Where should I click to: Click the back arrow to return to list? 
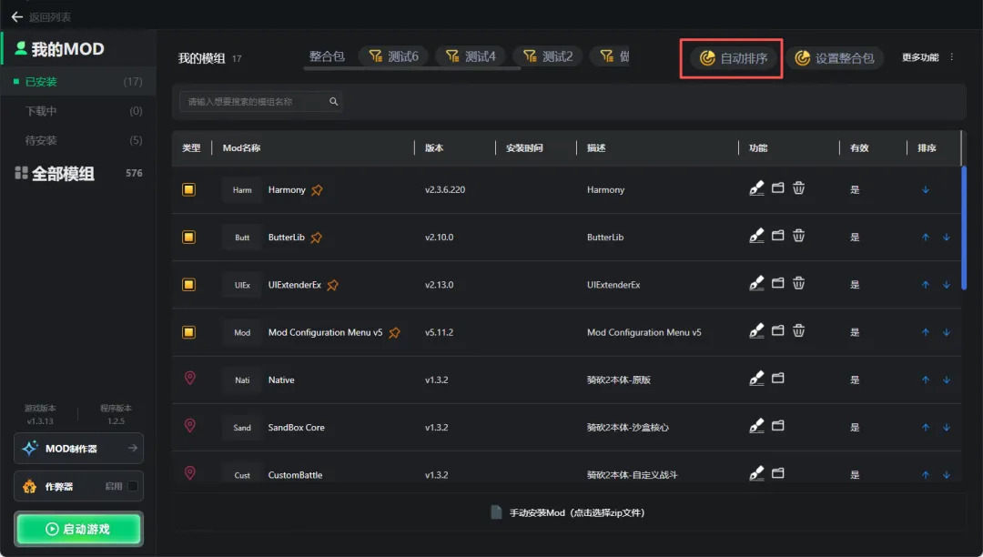click(x=16, y=16)
